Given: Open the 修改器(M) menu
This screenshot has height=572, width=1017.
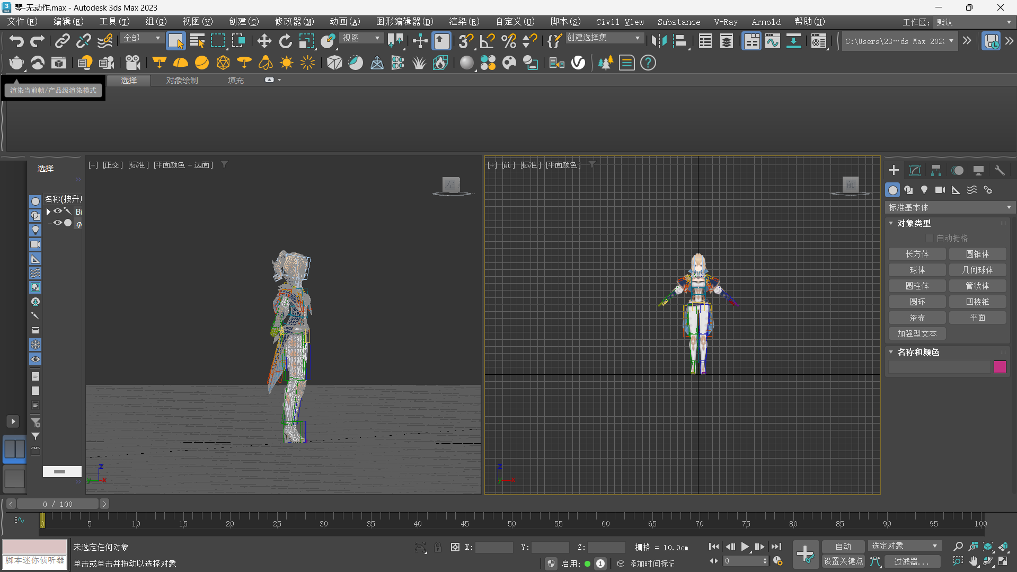Looking at the screenshot, I should (x=295, y=22).
